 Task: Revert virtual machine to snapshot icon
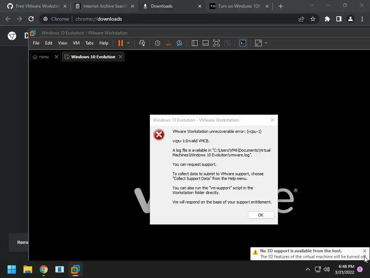coord(168,43)
